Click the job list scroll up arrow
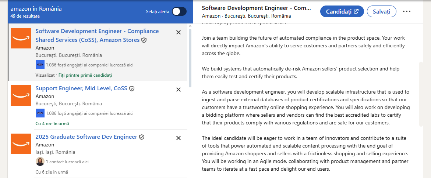Screen dimensions: 431x178 point(190,26)
